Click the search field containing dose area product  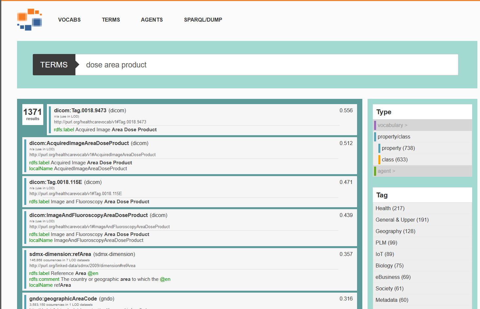pyautogui.click(x=267, y=65)
